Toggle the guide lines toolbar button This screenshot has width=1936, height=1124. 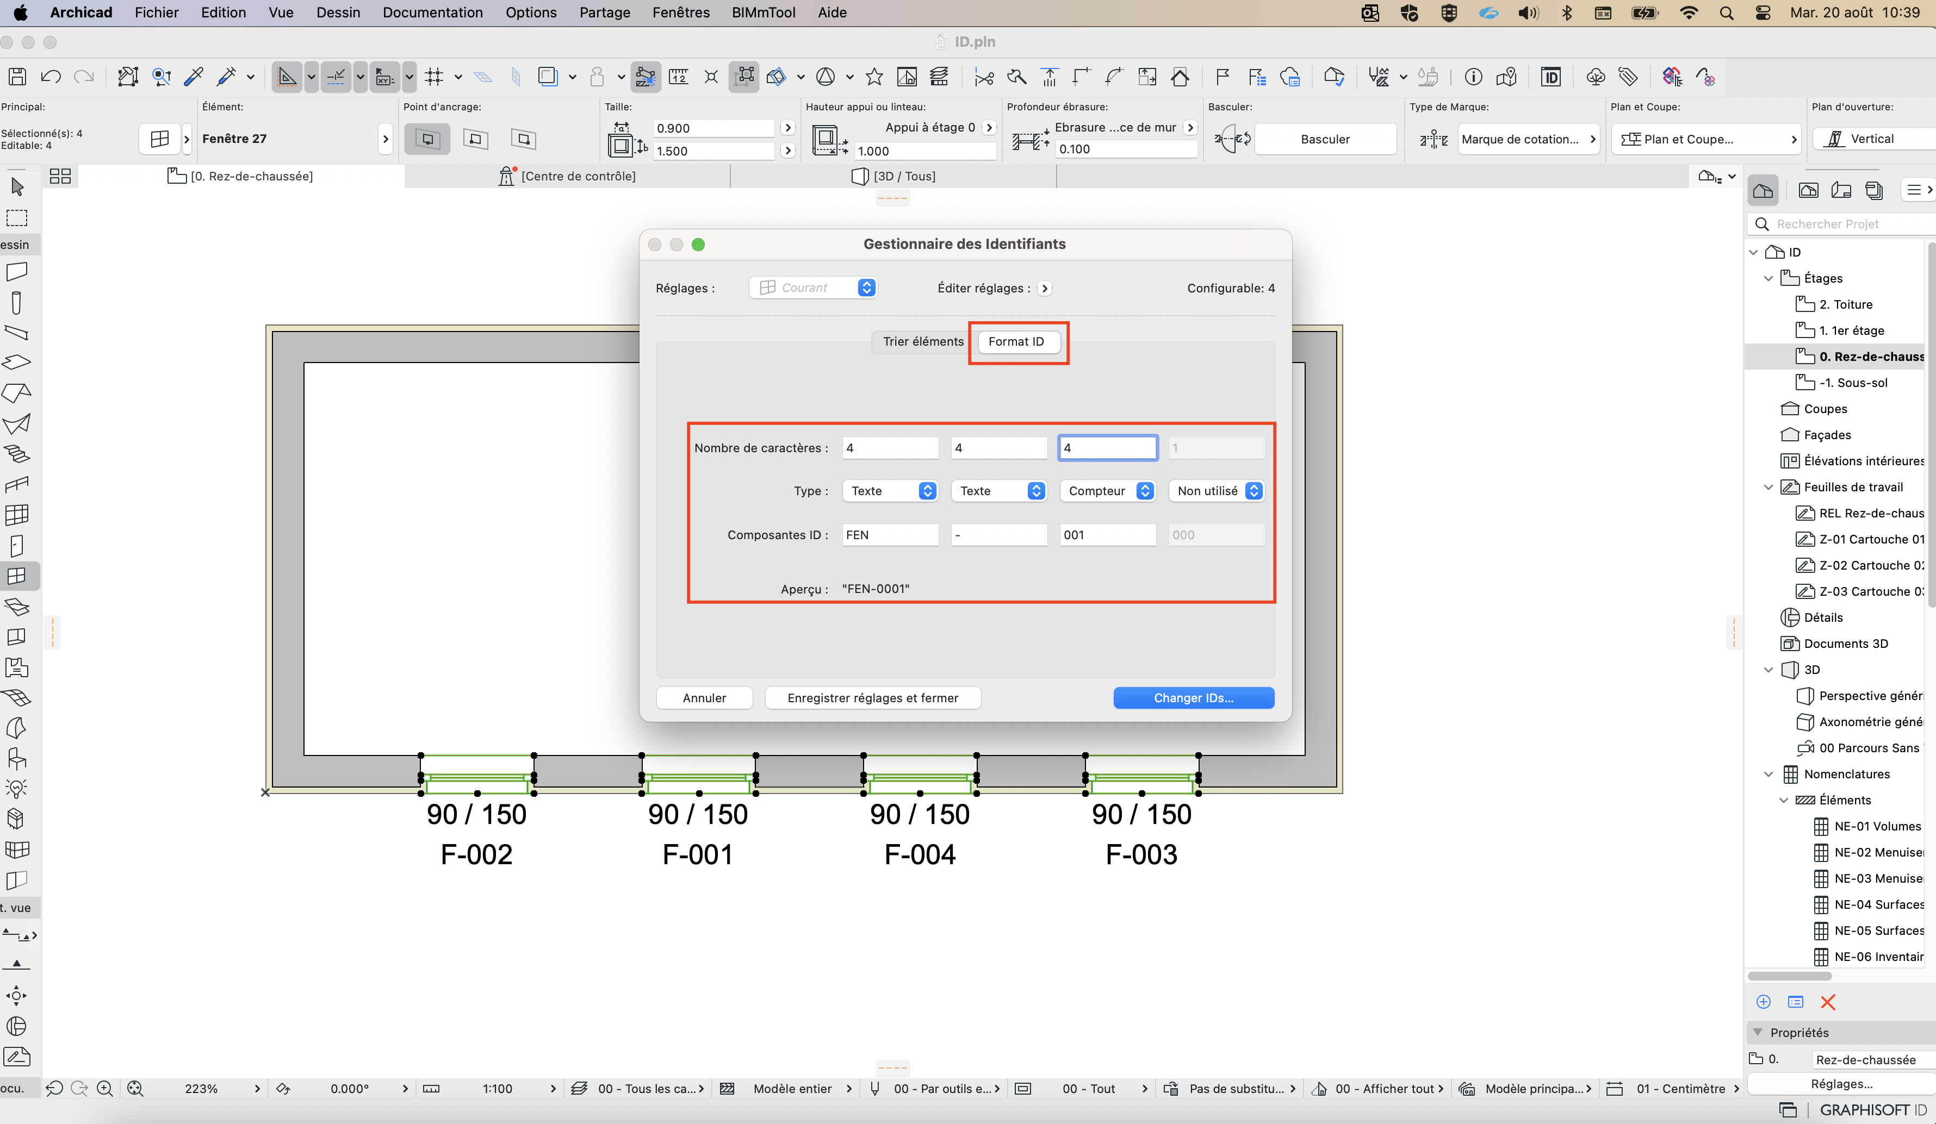click(287, 77)
